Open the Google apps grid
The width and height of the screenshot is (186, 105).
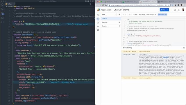[x=179, y=10]
